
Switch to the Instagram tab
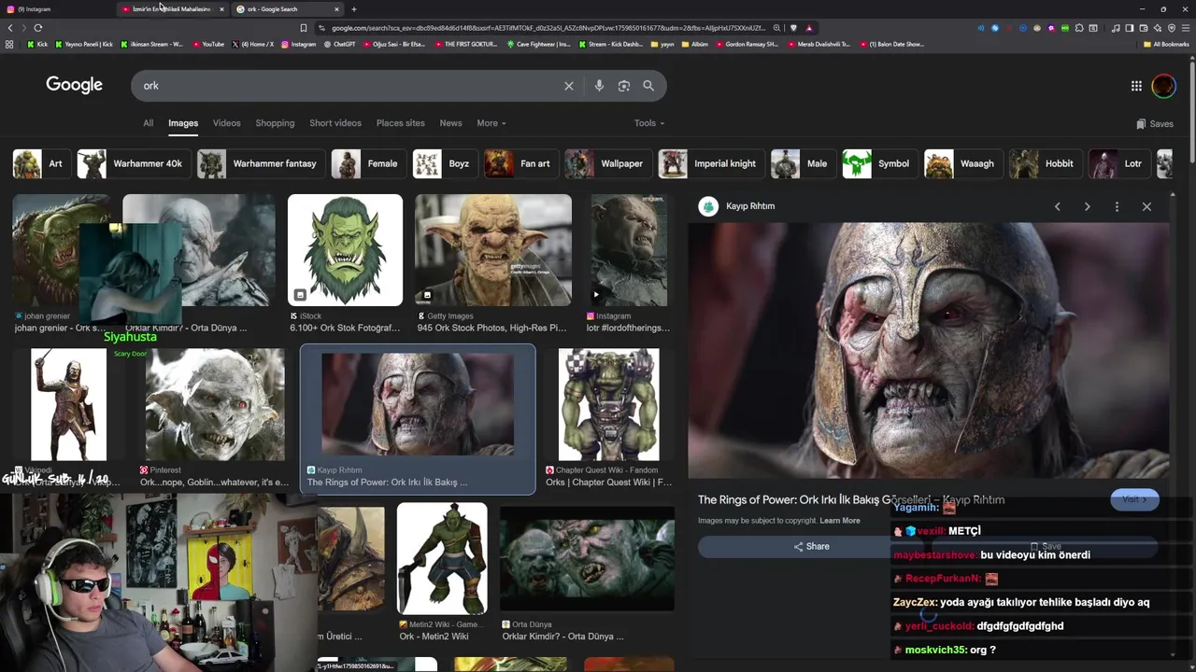(x=56, y=9)
